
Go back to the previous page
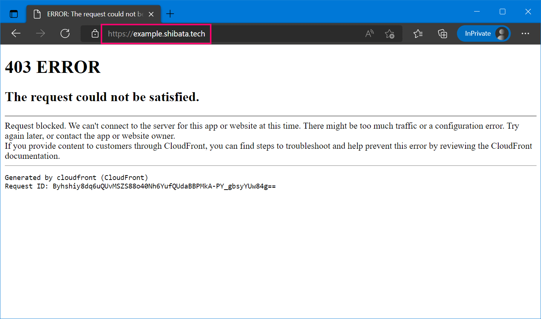(x=16, y=33)
